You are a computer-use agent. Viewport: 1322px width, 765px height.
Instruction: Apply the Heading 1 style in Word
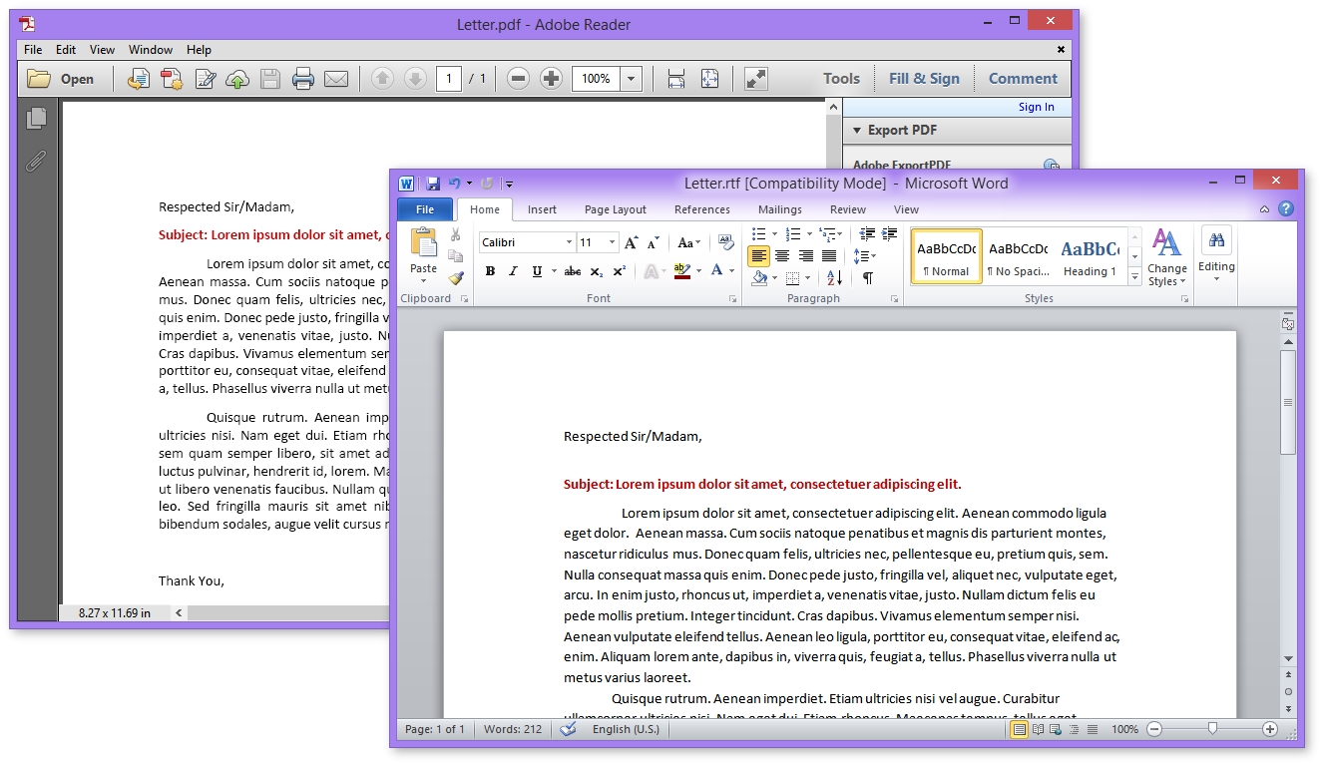1089,256
